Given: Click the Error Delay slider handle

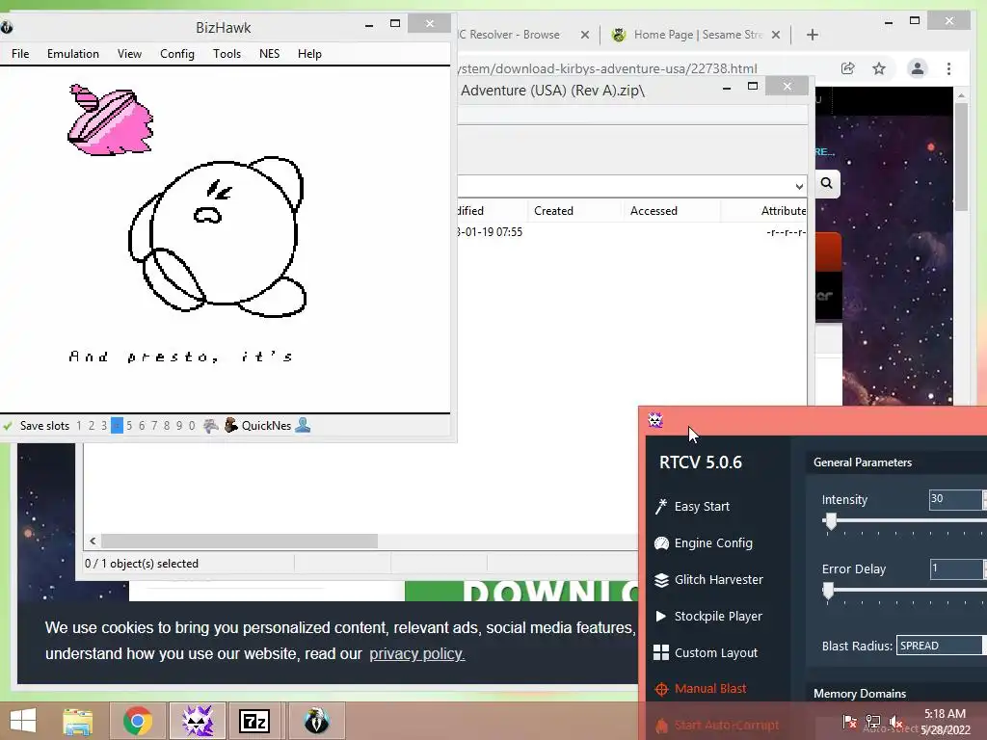Looking at the screenshot, I should [828, 591].
